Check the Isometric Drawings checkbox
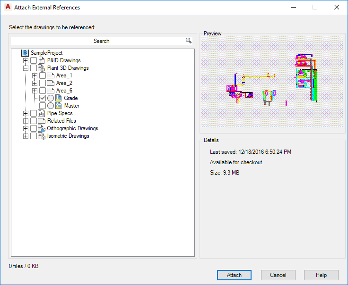This screenshot has height=285, width=348. point(34,136)
